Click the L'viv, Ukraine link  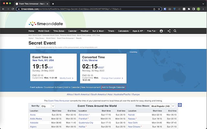click(x=90, y=60)
